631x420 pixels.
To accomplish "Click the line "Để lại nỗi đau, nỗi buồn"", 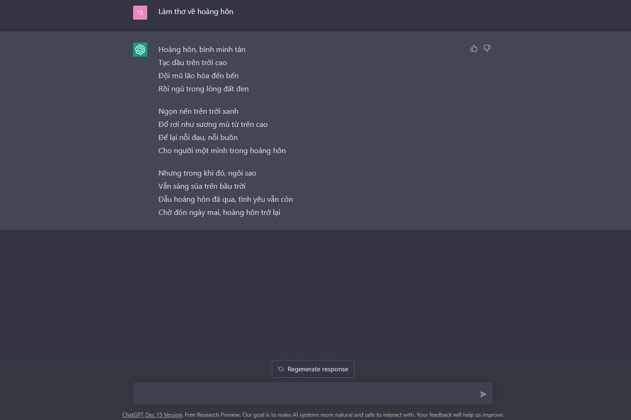I will 198,138.
